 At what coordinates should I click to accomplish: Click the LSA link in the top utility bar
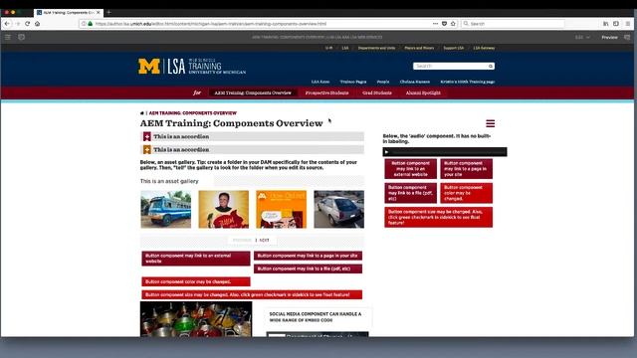345,48
